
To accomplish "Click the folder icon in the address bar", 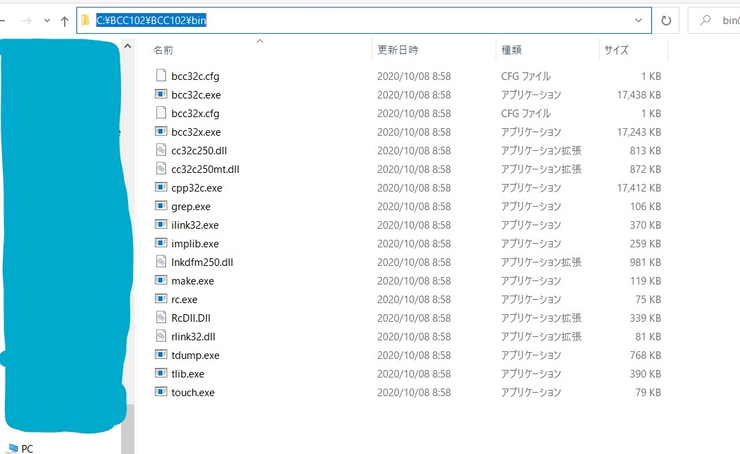I will 83,20.
